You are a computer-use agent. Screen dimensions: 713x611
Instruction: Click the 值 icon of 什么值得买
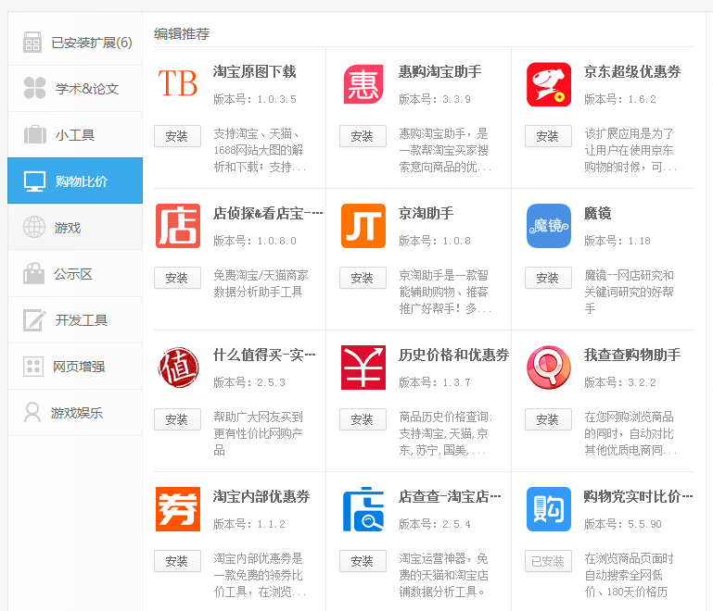tap(178, 368)
